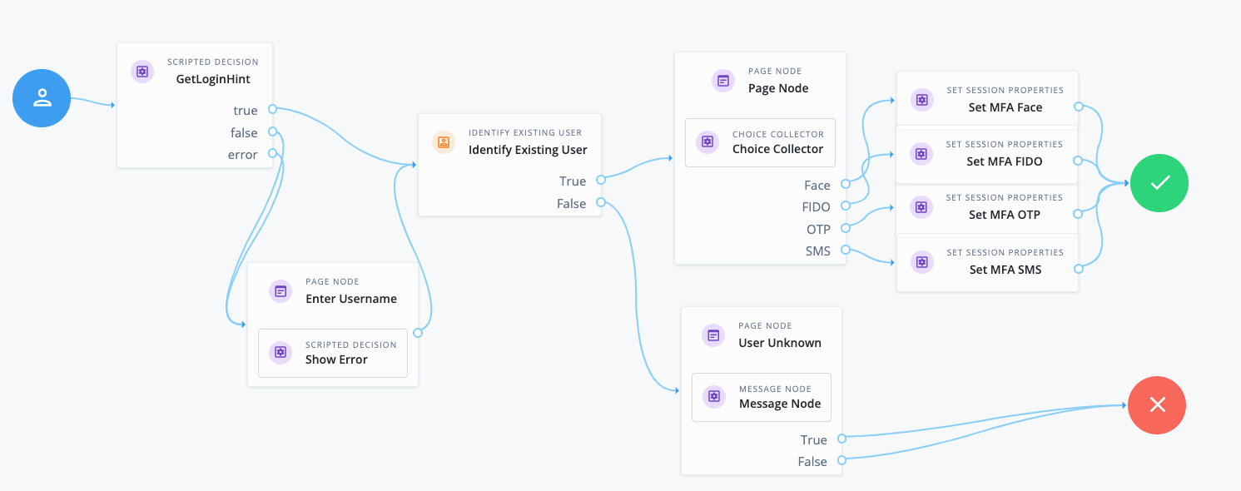This screenshot has width=1241, height=491.
Task: Select the Message Node inner node
Action: pyautogui.click(x=762, y=397)
